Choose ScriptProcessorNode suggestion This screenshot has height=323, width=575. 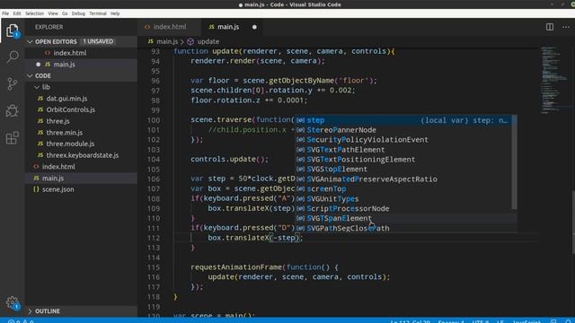(x=403, y=209)
